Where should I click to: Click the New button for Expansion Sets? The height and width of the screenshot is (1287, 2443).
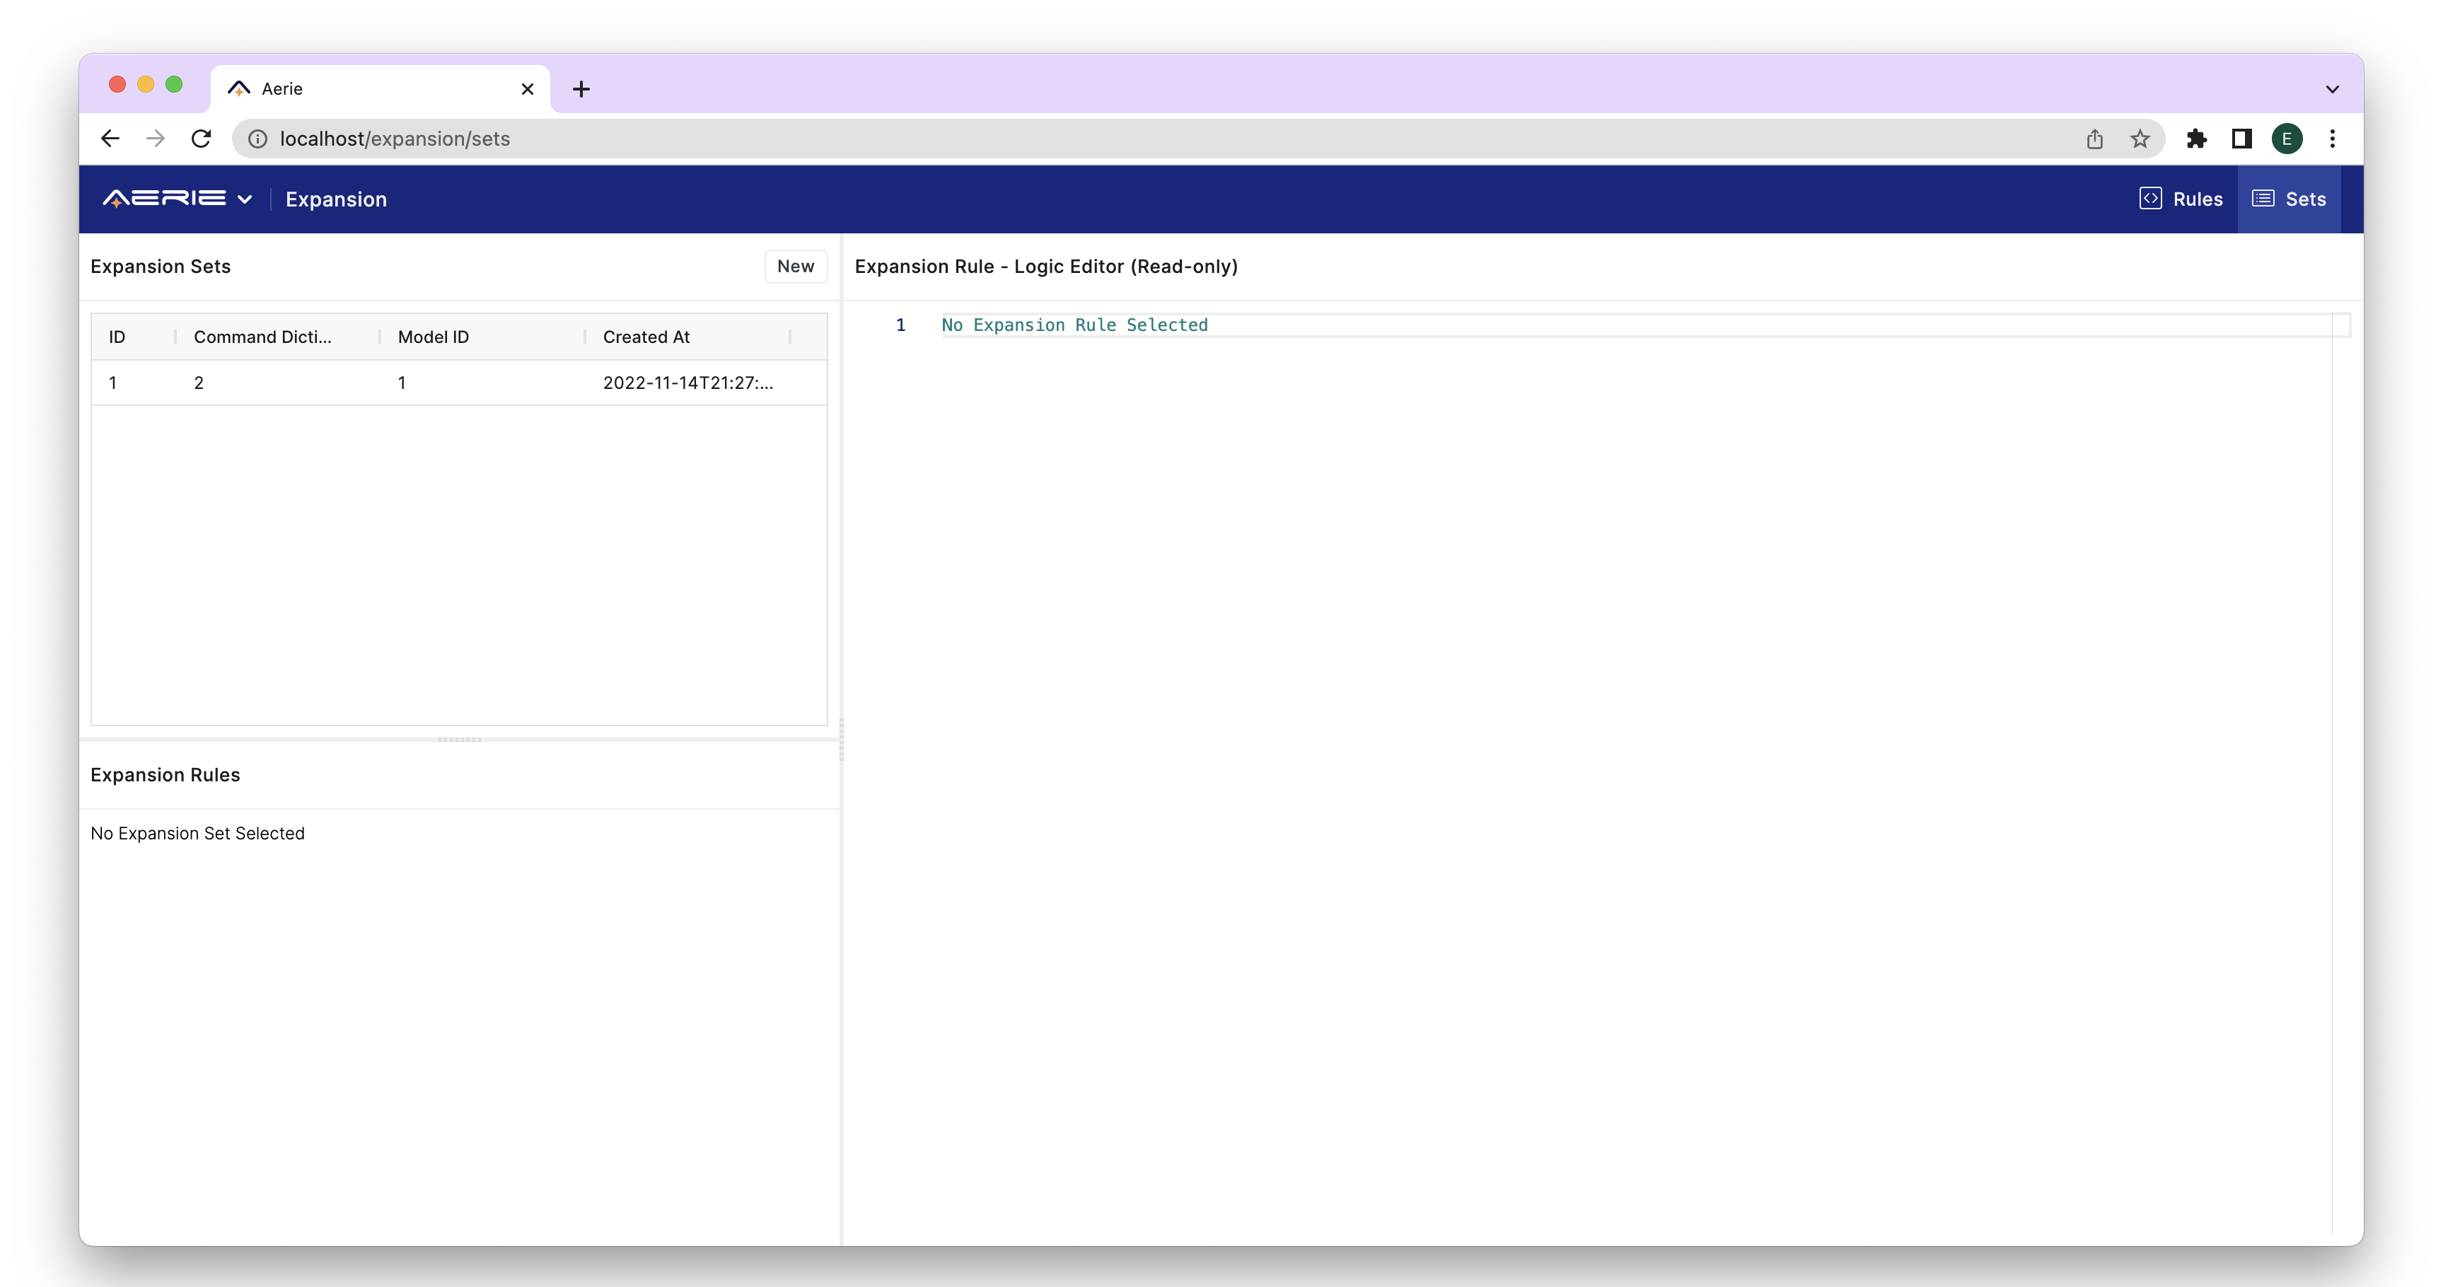tap(795, 265)
